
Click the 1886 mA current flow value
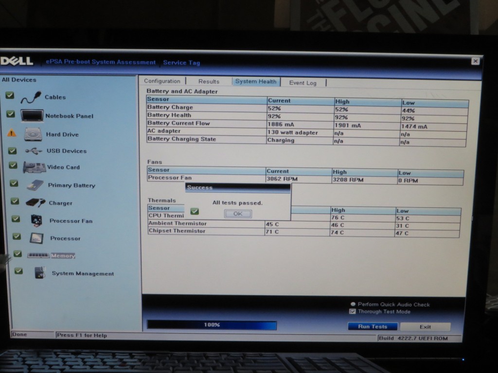281,124
